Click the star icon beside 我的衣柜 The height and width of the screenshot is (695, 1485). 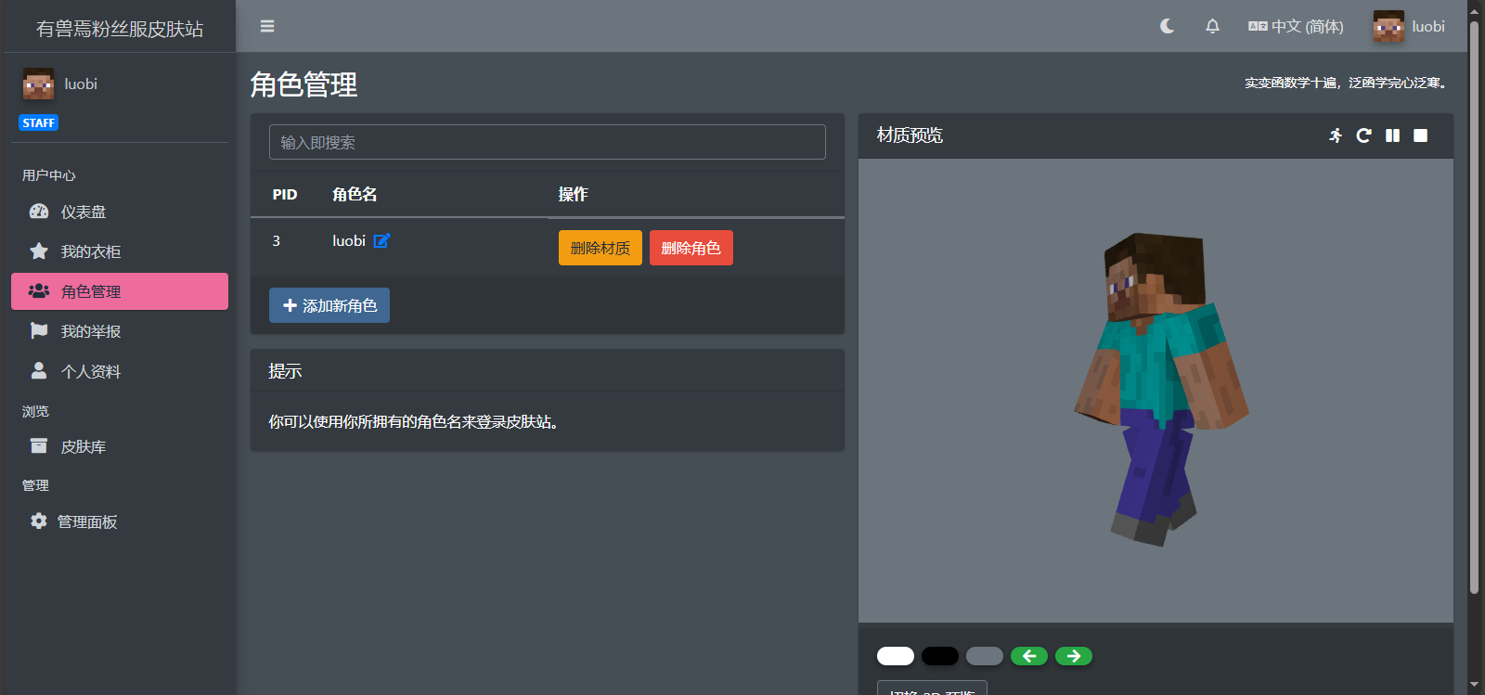(39, 251)
